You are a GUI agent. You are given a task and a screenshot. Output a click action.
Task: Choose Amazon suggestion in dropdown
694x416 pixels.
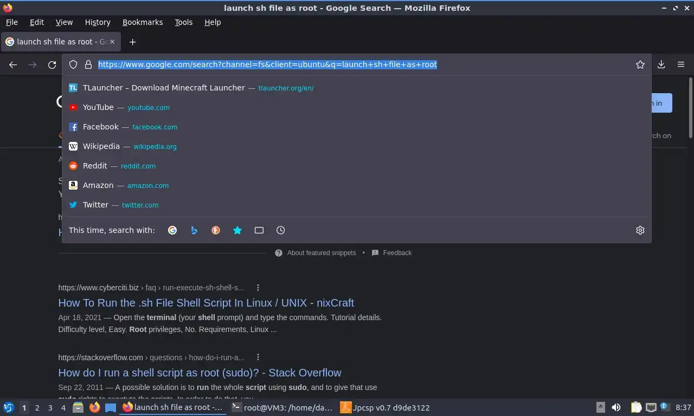click(x=356, y=185)
